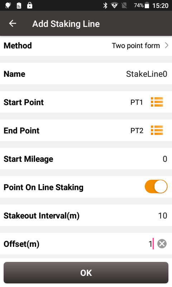Tap the battery indicator icon
This screenshot has width=172, height=287.
(x=147, y=5)
